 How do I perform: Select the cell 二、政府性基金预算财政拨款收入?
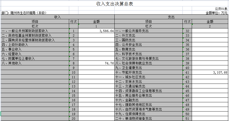(x=35, y=35)
